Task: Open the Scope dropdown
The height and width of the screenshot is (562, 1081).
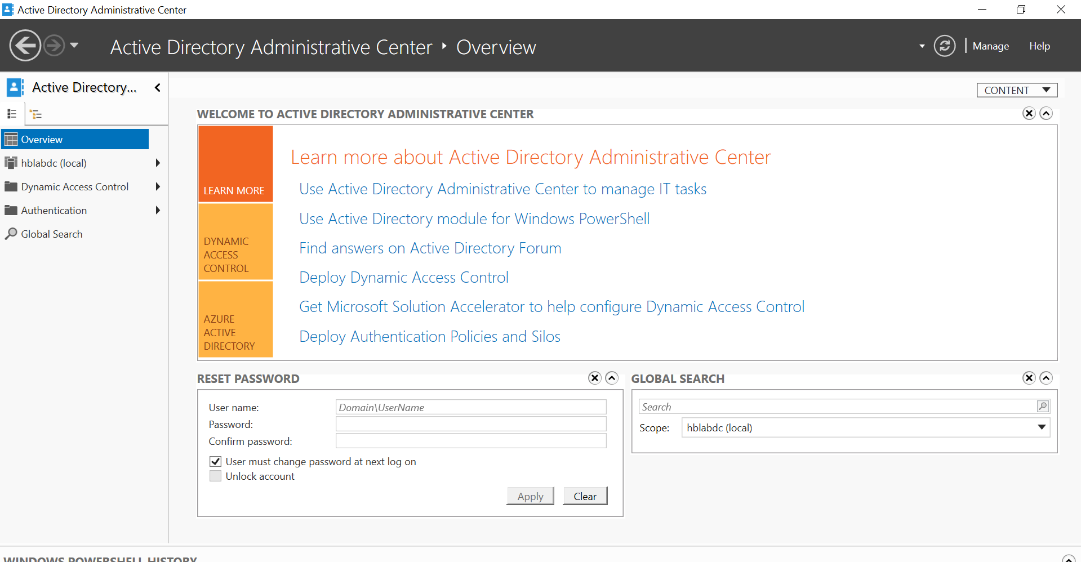Action: (x=866, y=427)
